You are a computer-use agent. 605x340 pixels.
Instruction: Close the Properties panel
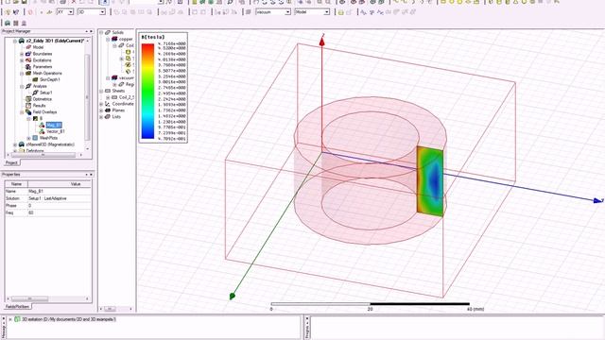click(91, 175)
